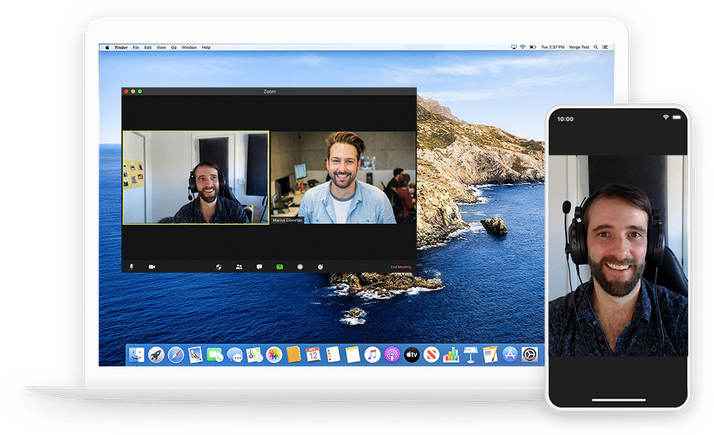714x435 pixels.
Task: Open the Window menu in menu bar
Action: [188, 47]
